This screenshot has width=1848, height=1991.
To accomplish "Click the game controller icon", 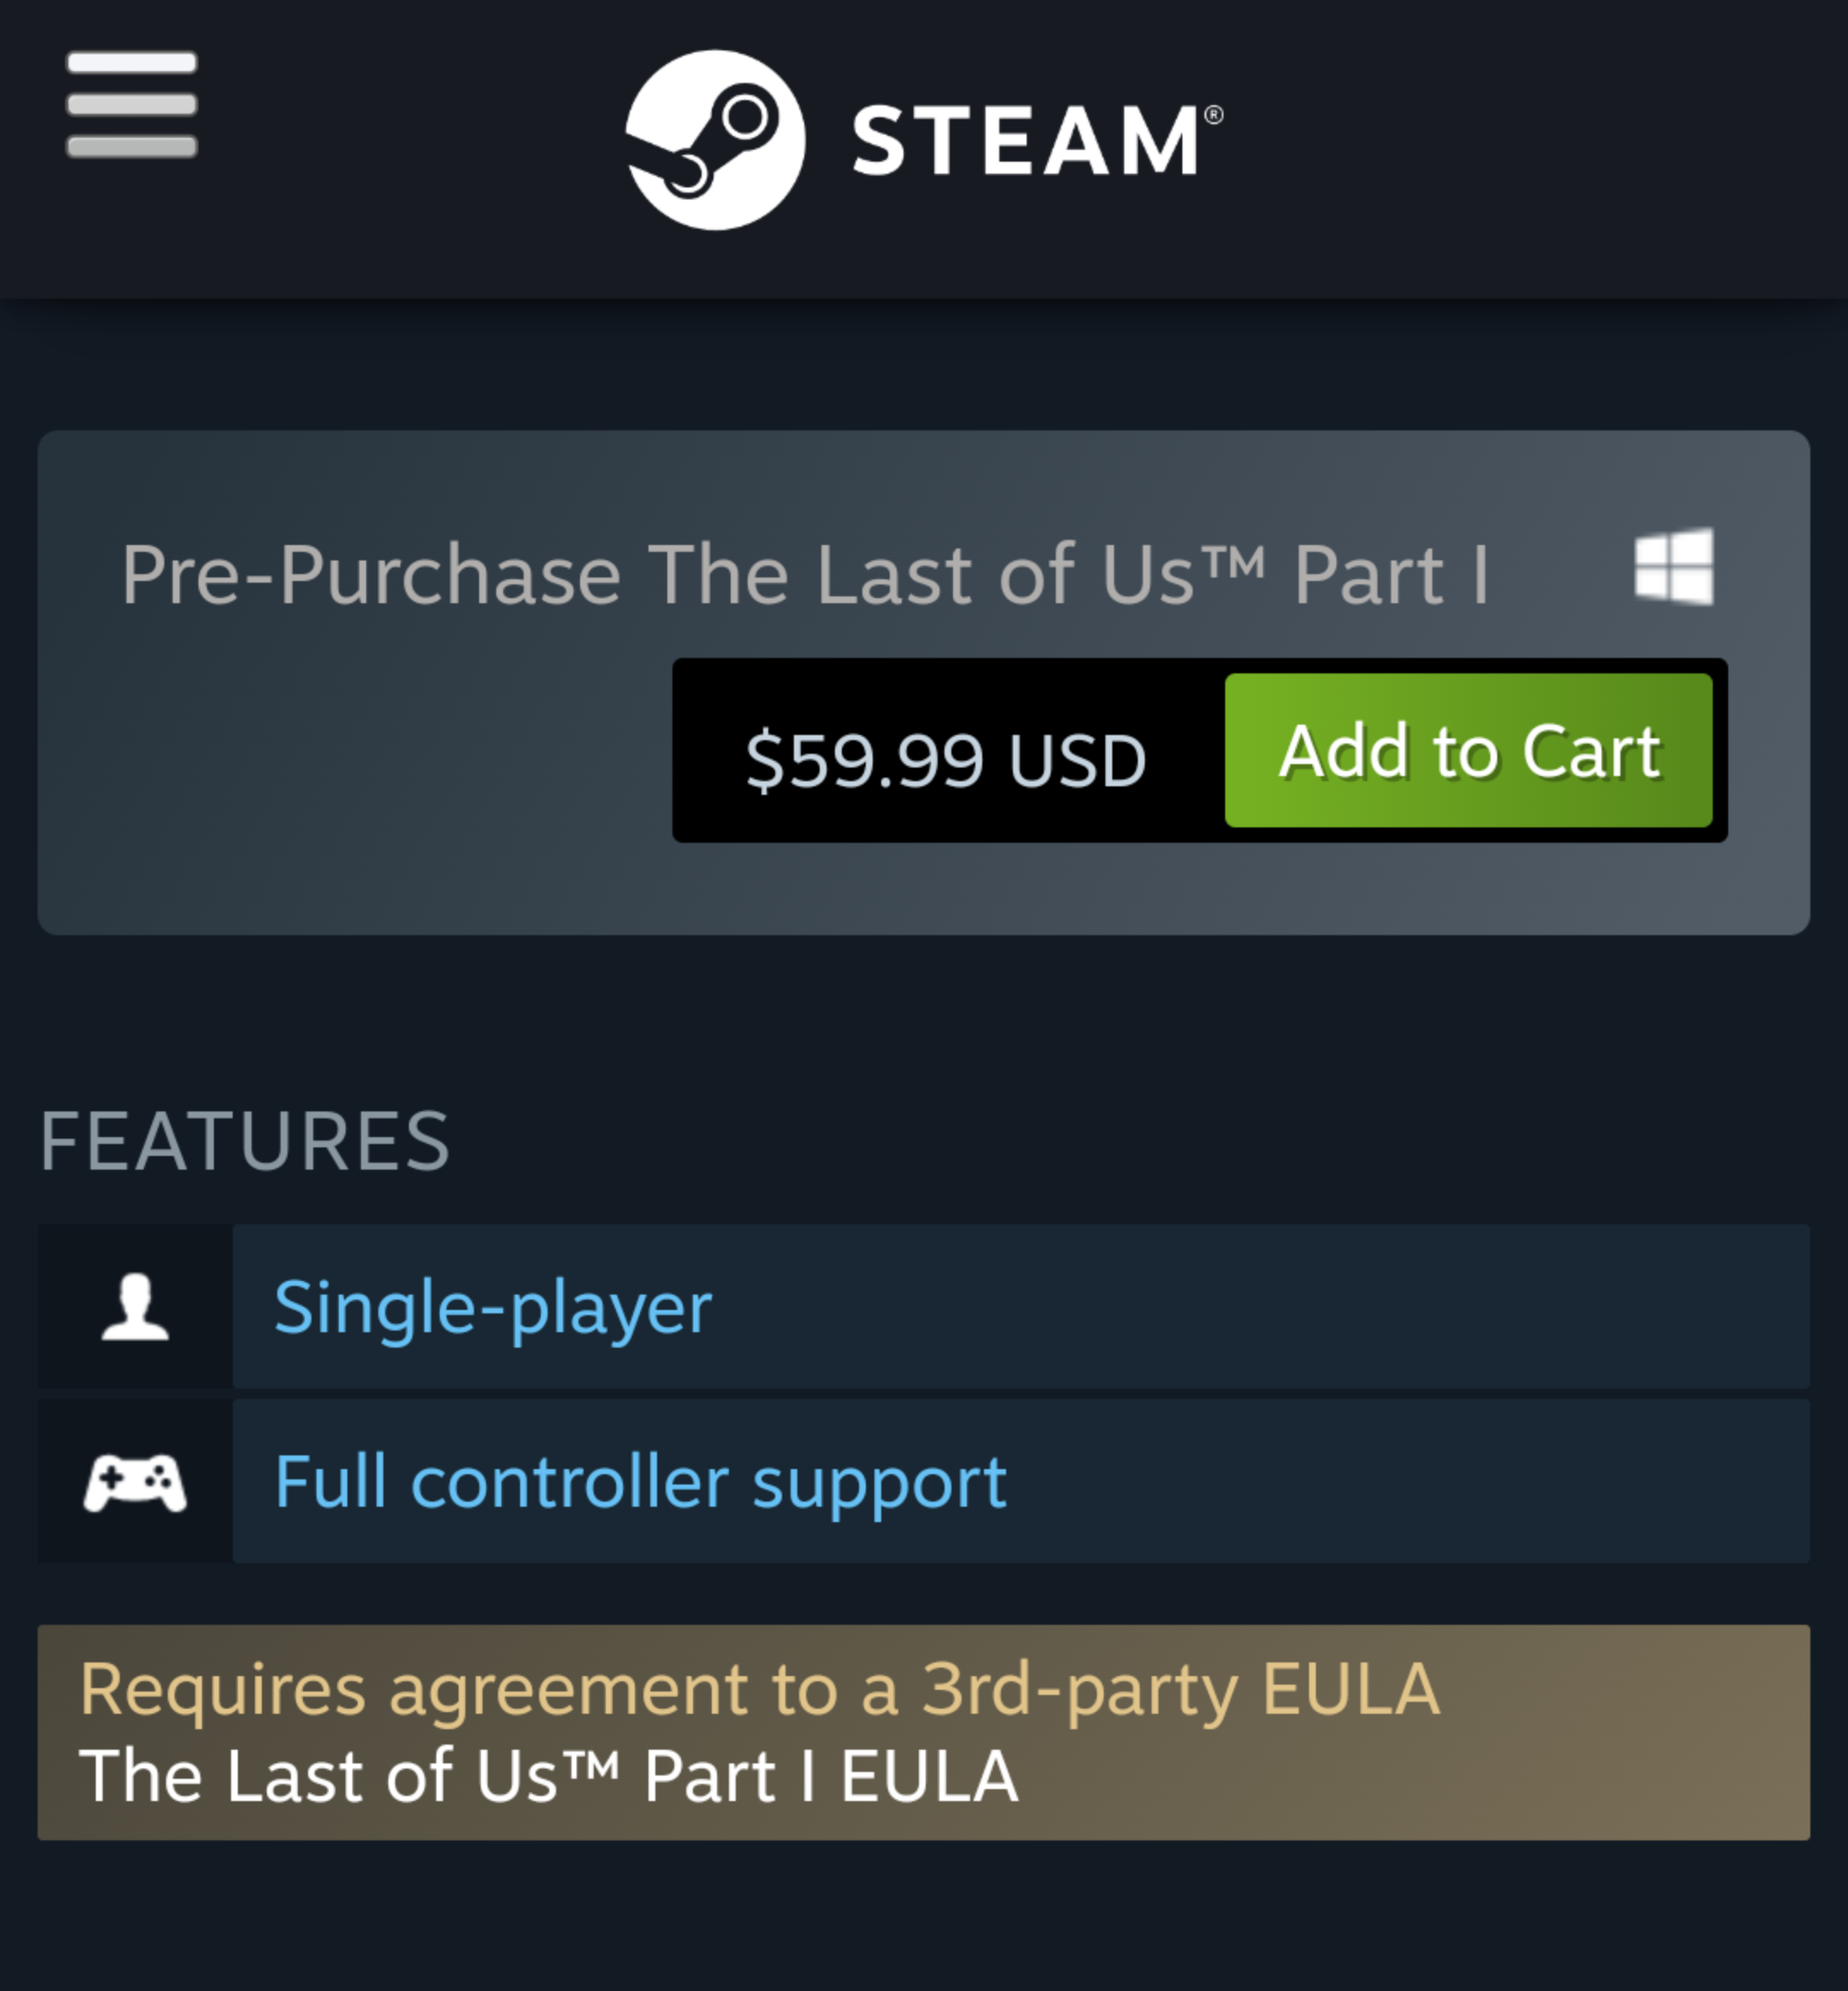I will click(135, 1482).
